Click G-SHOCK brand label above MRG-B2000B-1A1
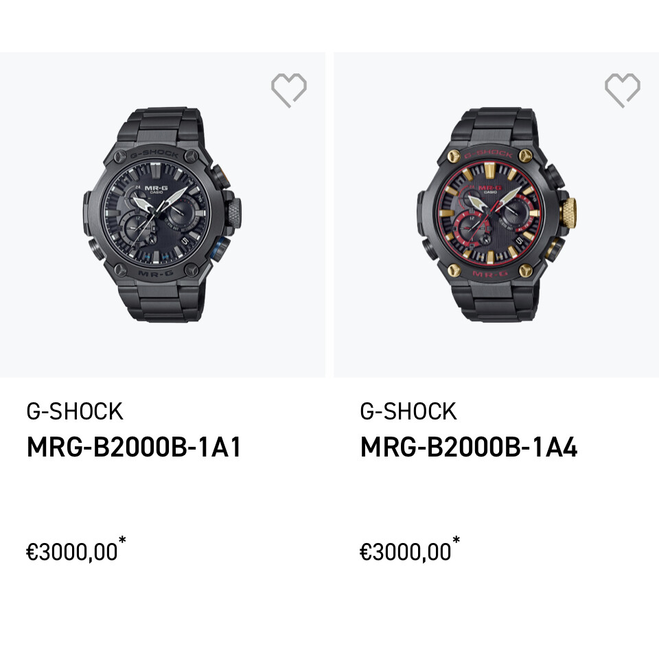 (x=74, y=411)
